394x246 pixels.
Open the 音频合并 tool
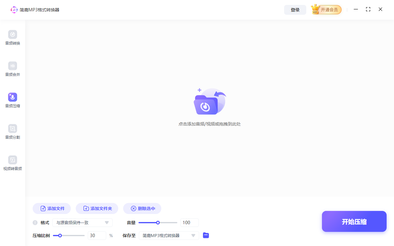point(12,69)
